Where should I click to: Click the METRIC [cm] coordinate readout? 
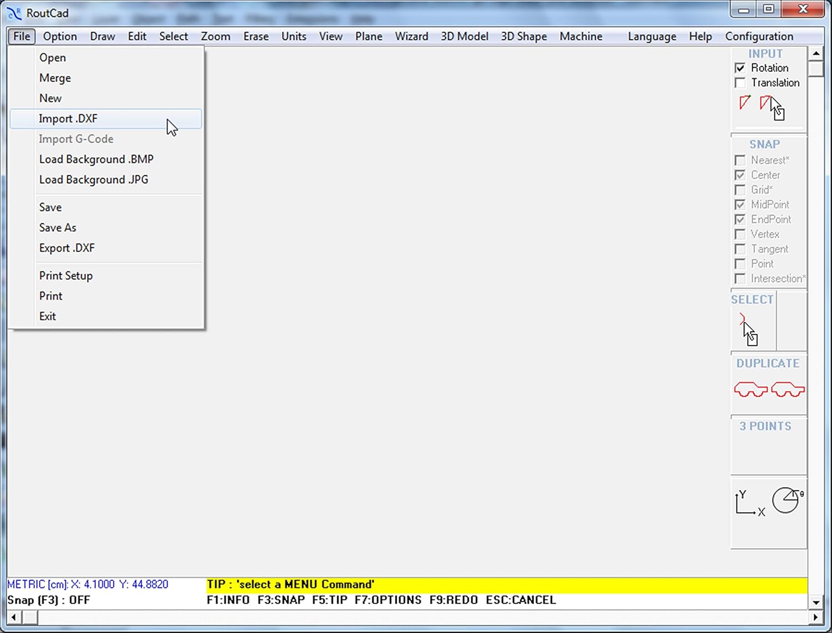click(x=88, y=585)
